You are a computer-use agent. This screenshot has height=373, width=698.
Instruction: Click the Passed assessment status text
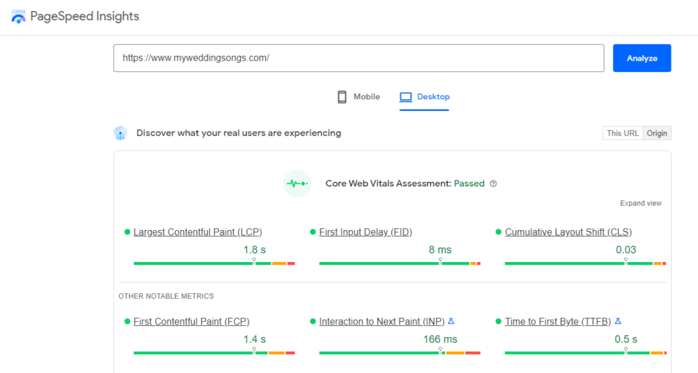[x=469, y=184]
